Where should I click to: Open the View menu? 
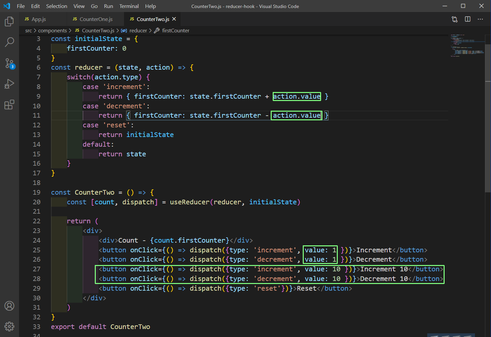pyautogui.click(x=79, y=6)
